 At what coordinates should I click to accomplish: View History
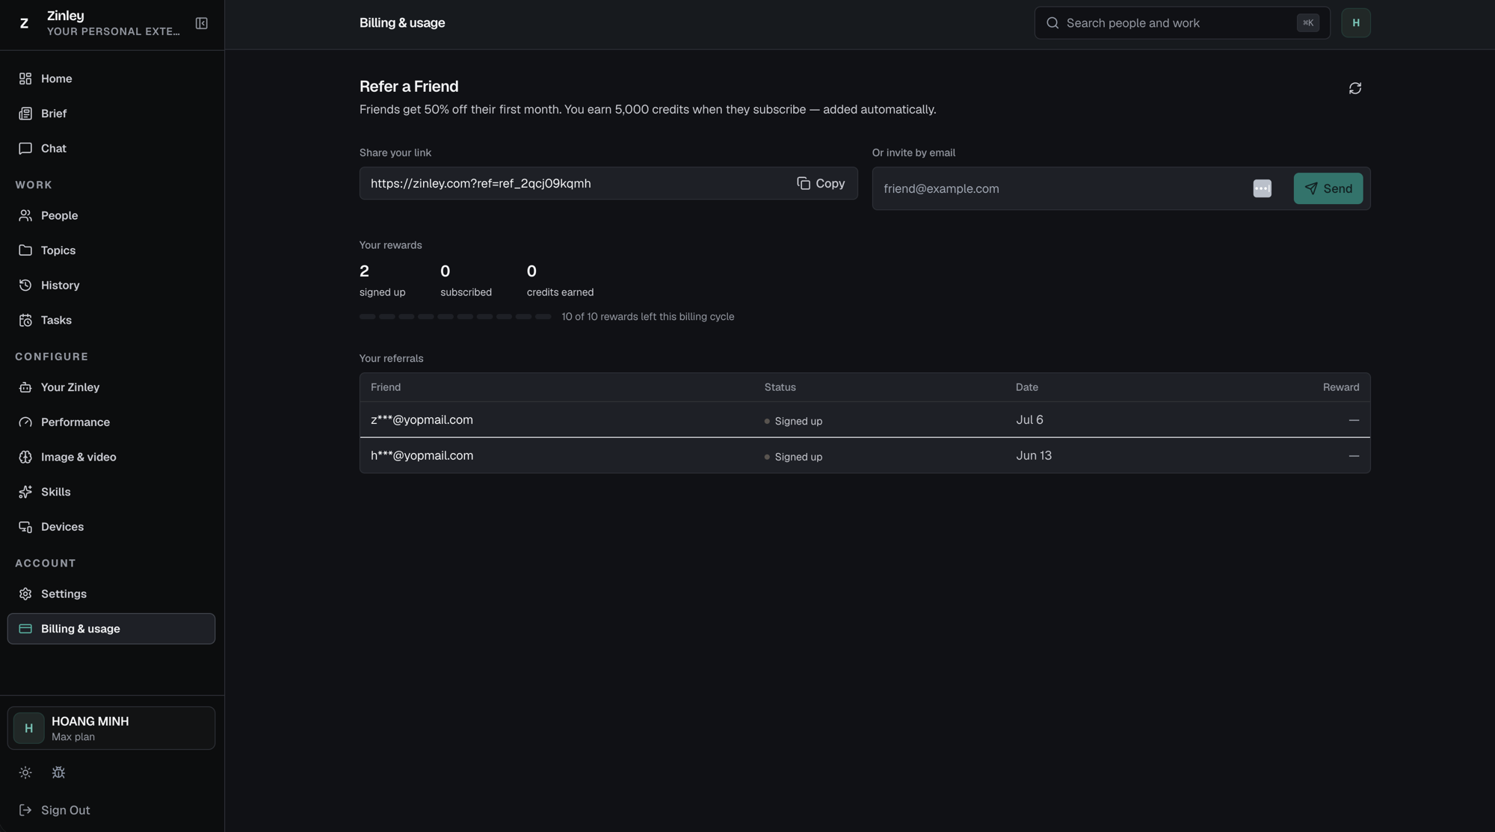point(111,285)
